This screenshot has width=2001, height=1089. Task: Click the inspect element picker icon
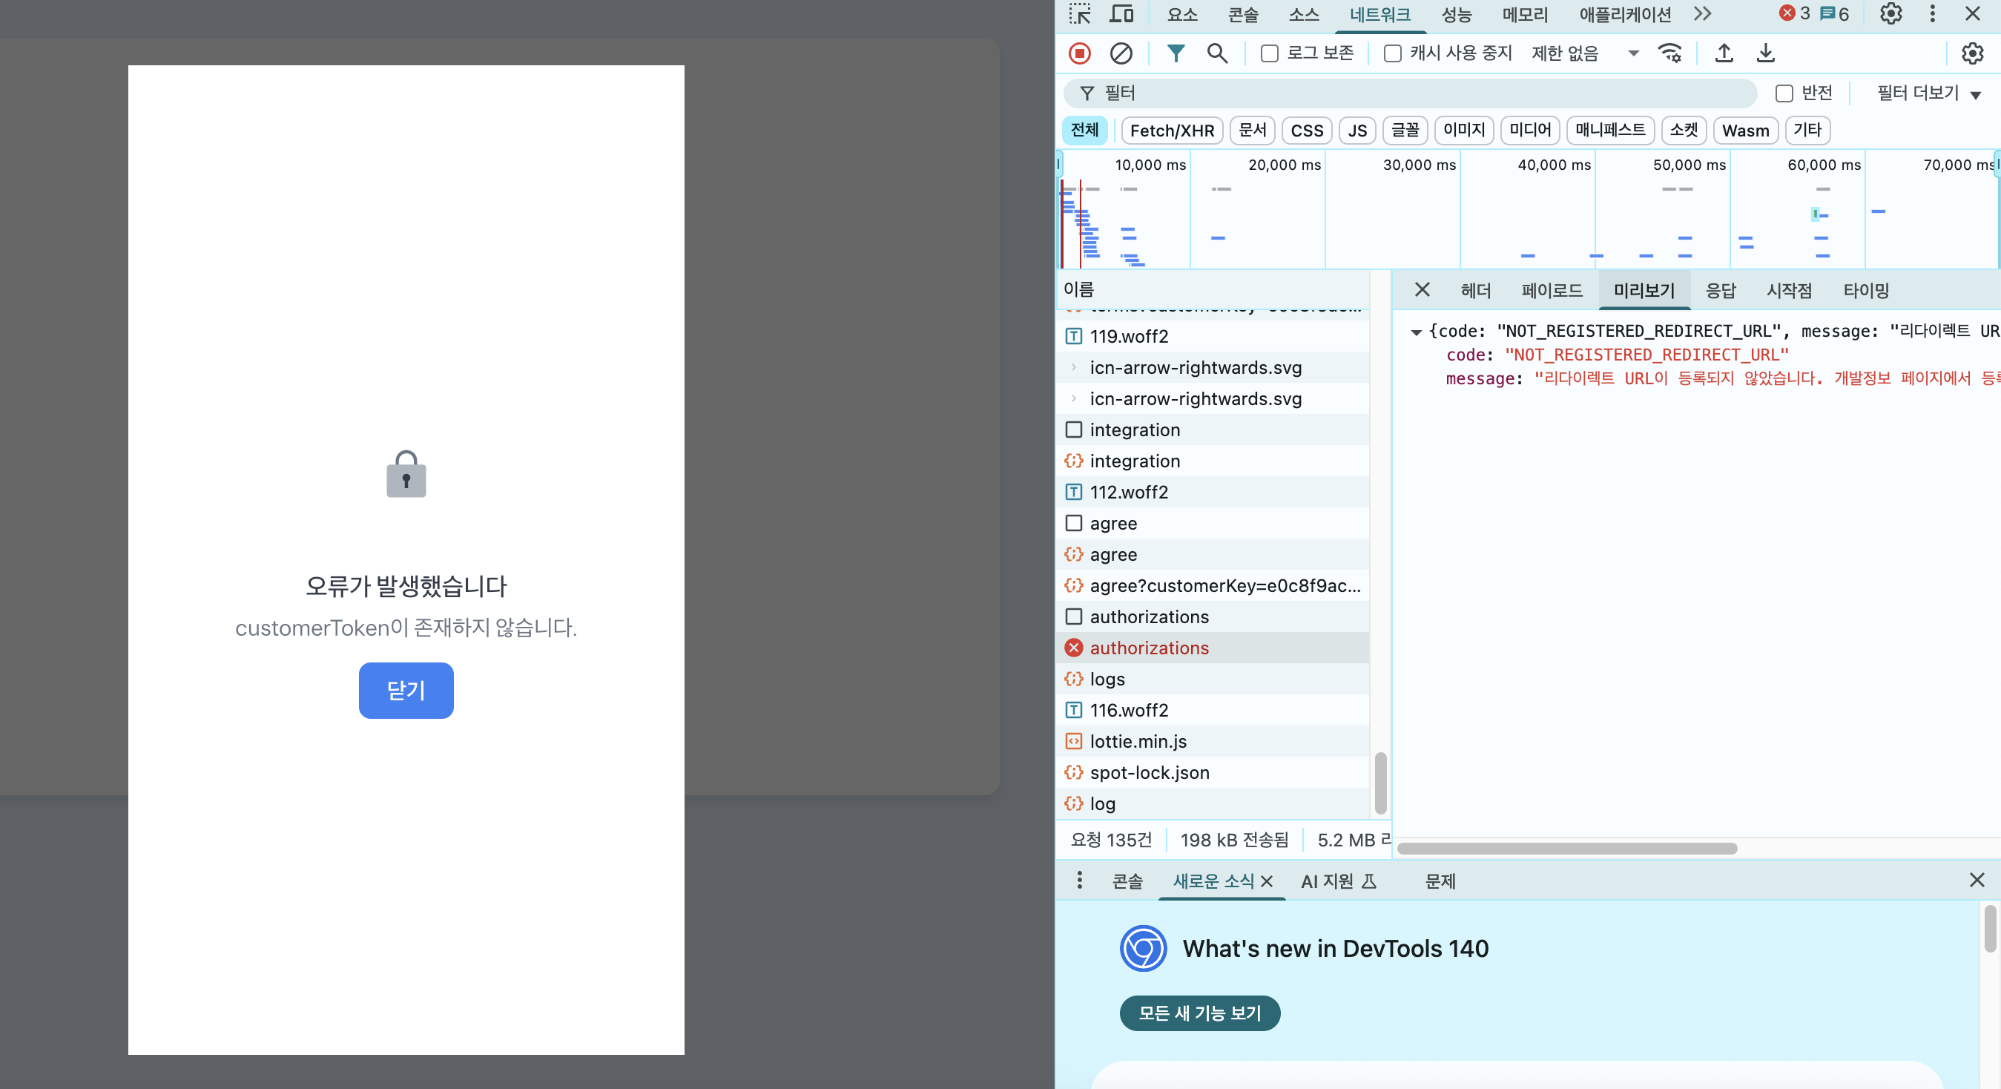1079,14
